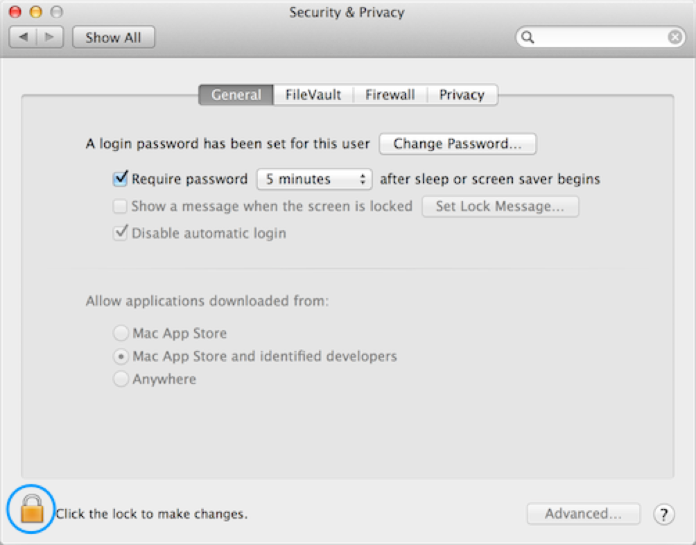This screenshot has height=545, width=696.
Task: Click the orange padlock to make changes
Action: 31,510
